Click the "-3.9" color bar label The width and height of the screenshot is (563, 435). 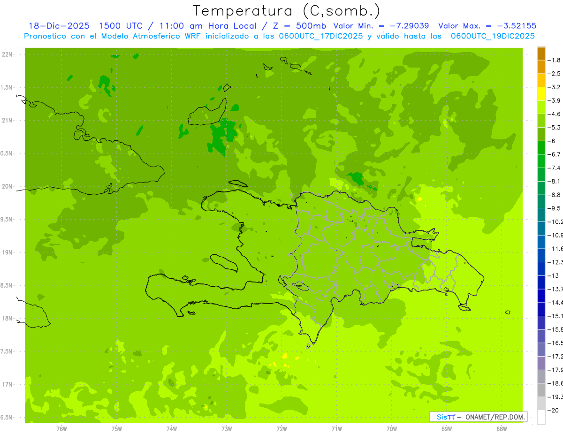click(x=555, y=100)
